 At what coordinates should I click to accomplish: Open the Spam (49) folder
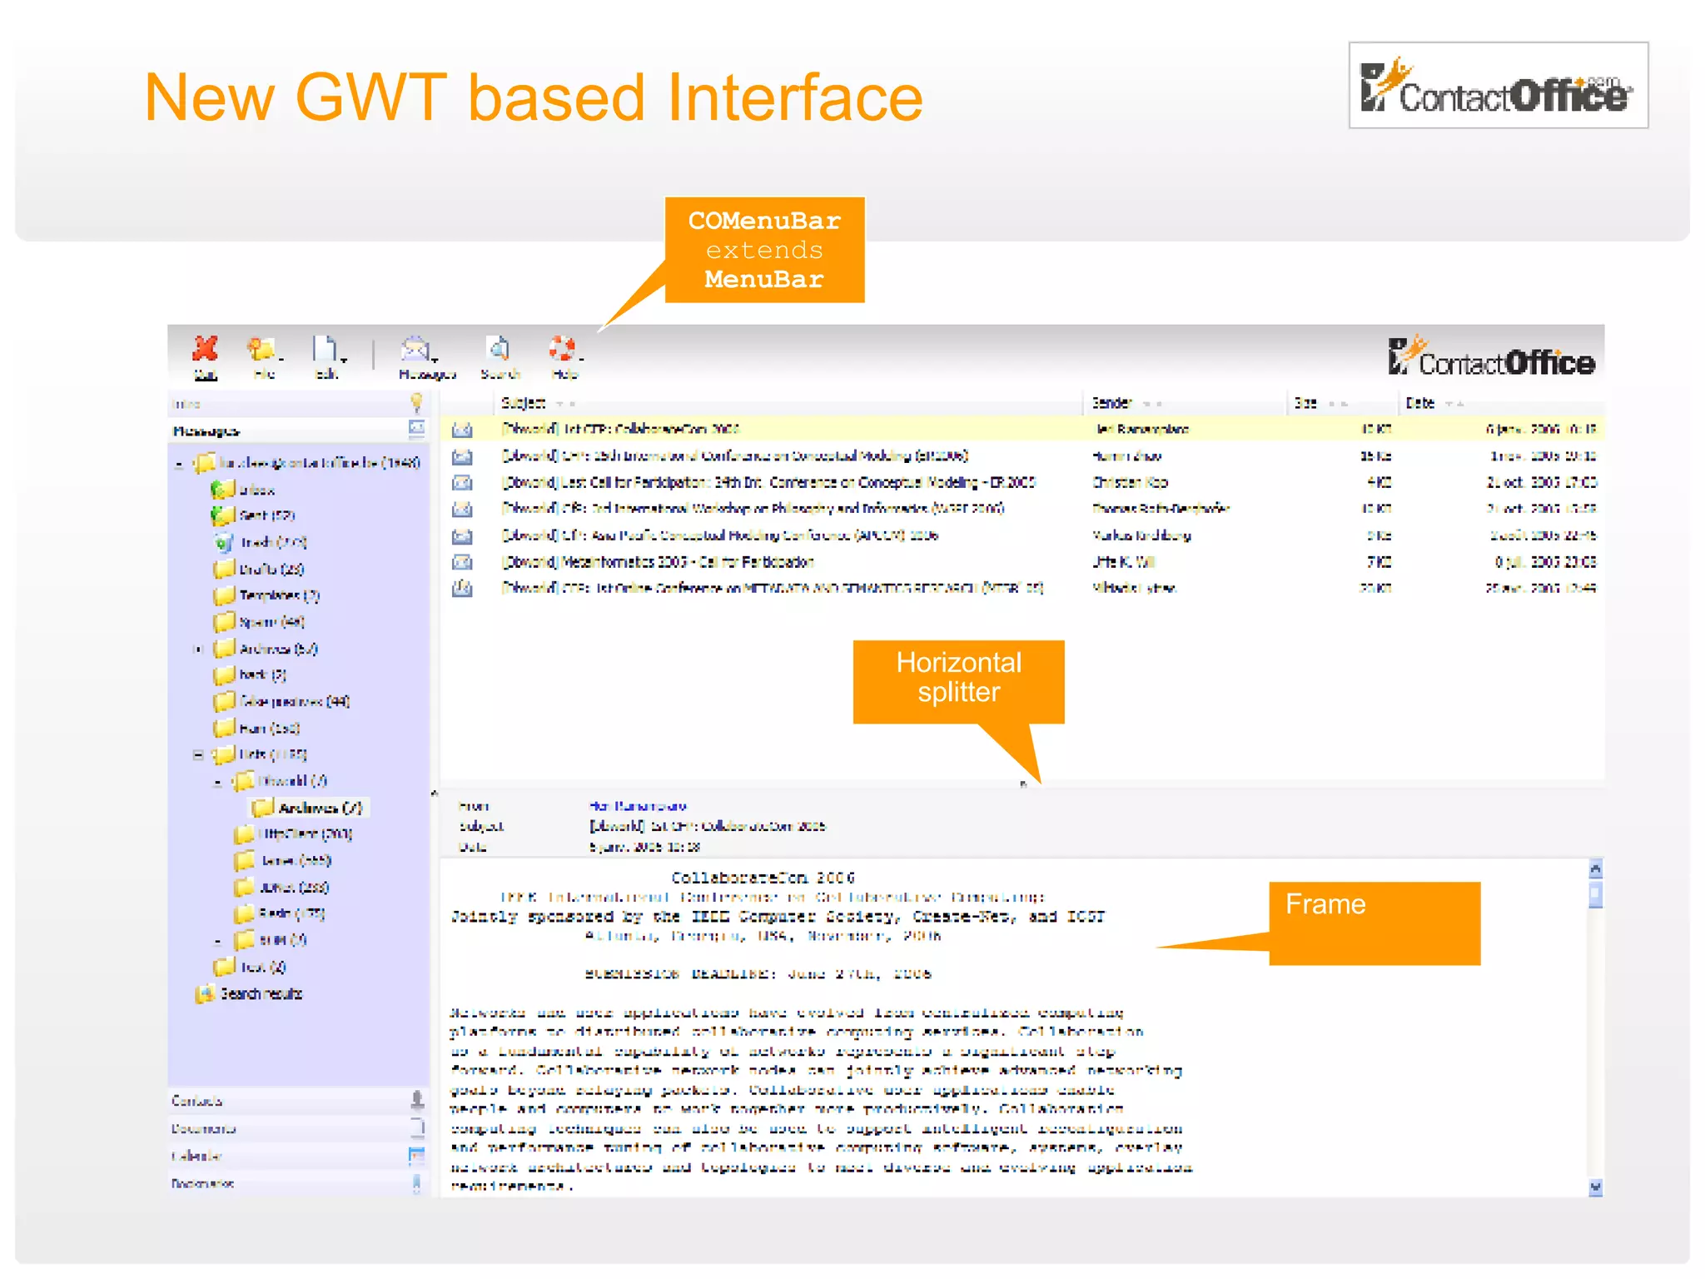(259, 622)
